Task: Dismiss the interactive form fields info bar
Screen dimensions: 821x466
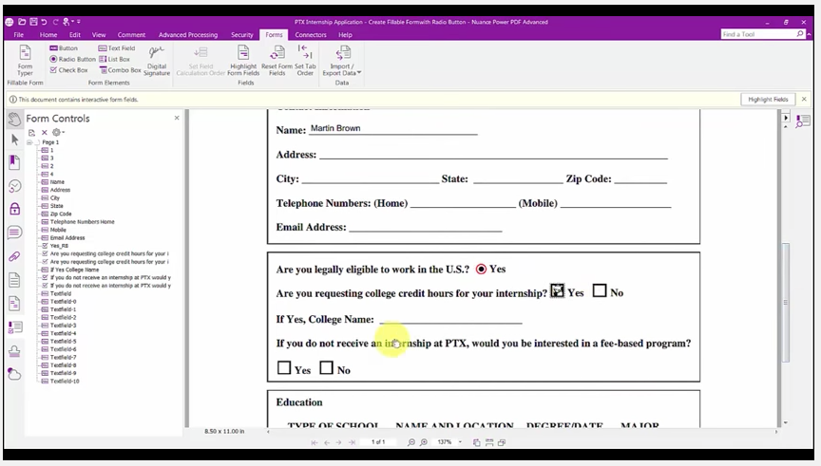Action: 804,99
